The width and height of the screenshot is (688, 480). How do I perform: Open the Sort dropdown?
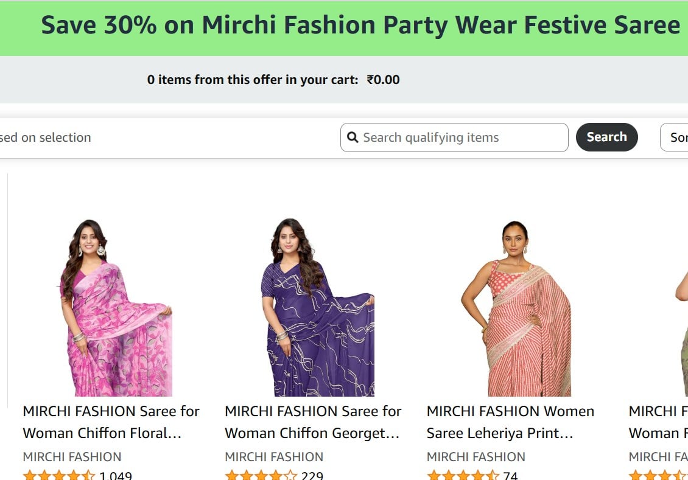pos(675,137)
